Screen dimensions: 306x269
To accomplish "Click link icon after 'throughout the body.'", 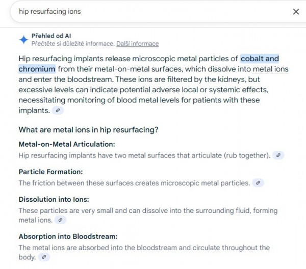I will 44,258.
